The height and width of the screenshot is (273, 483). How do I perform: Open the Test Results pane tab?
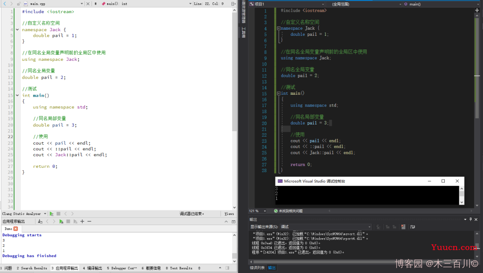179,268
